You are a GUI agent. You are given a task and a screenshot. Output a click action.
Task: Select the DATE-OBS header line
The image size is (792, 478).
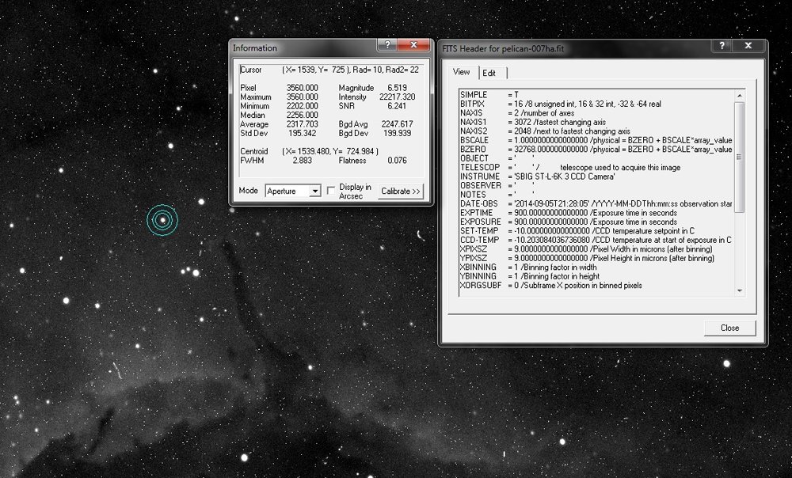(x=596, y=204)
